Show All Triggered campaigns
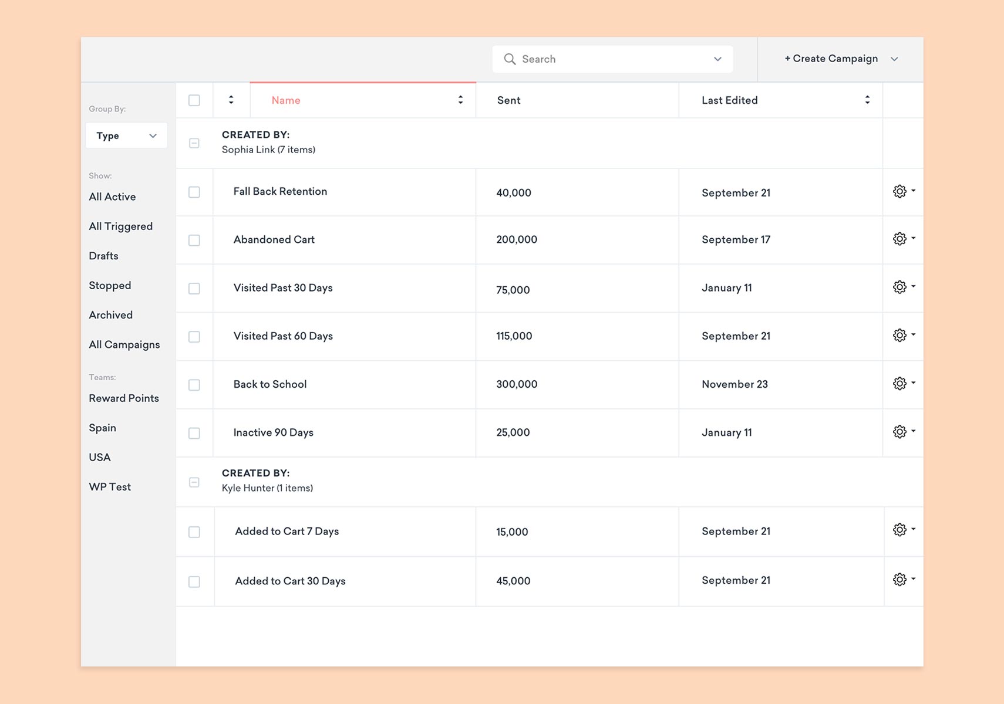 point(120,226)
